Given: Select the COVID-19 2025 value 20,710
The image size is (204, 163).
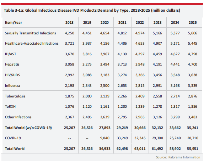Looking at the screenshot, I should (x=193, y=138).
